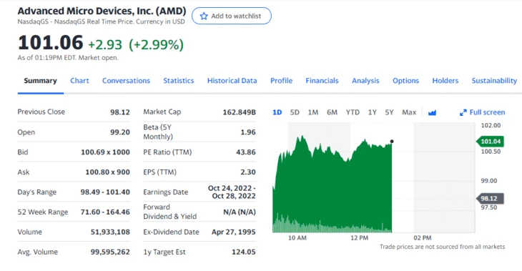Select the 1D chart range
This screenshot has width=522, height=271.
coord(277,112)
